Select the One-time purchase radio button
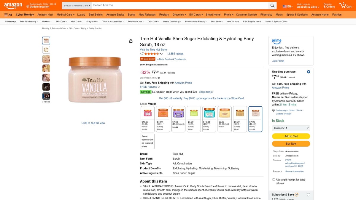The image size is (356, 200). coord(308,71)
